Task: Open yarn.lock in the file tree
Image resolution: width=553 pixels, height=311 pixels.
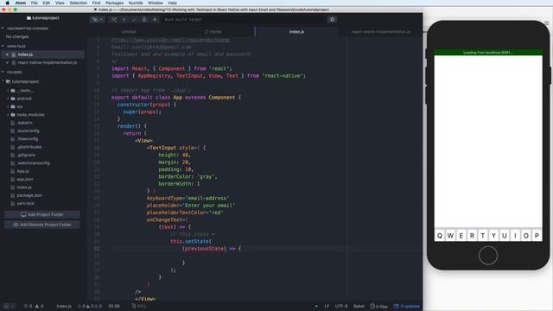Action: (25, 204)
